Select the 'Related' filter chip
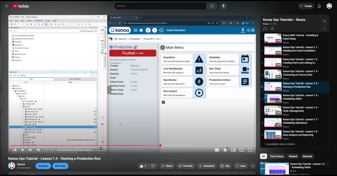This screenshot has height=176, width=337. pos(293,156)
